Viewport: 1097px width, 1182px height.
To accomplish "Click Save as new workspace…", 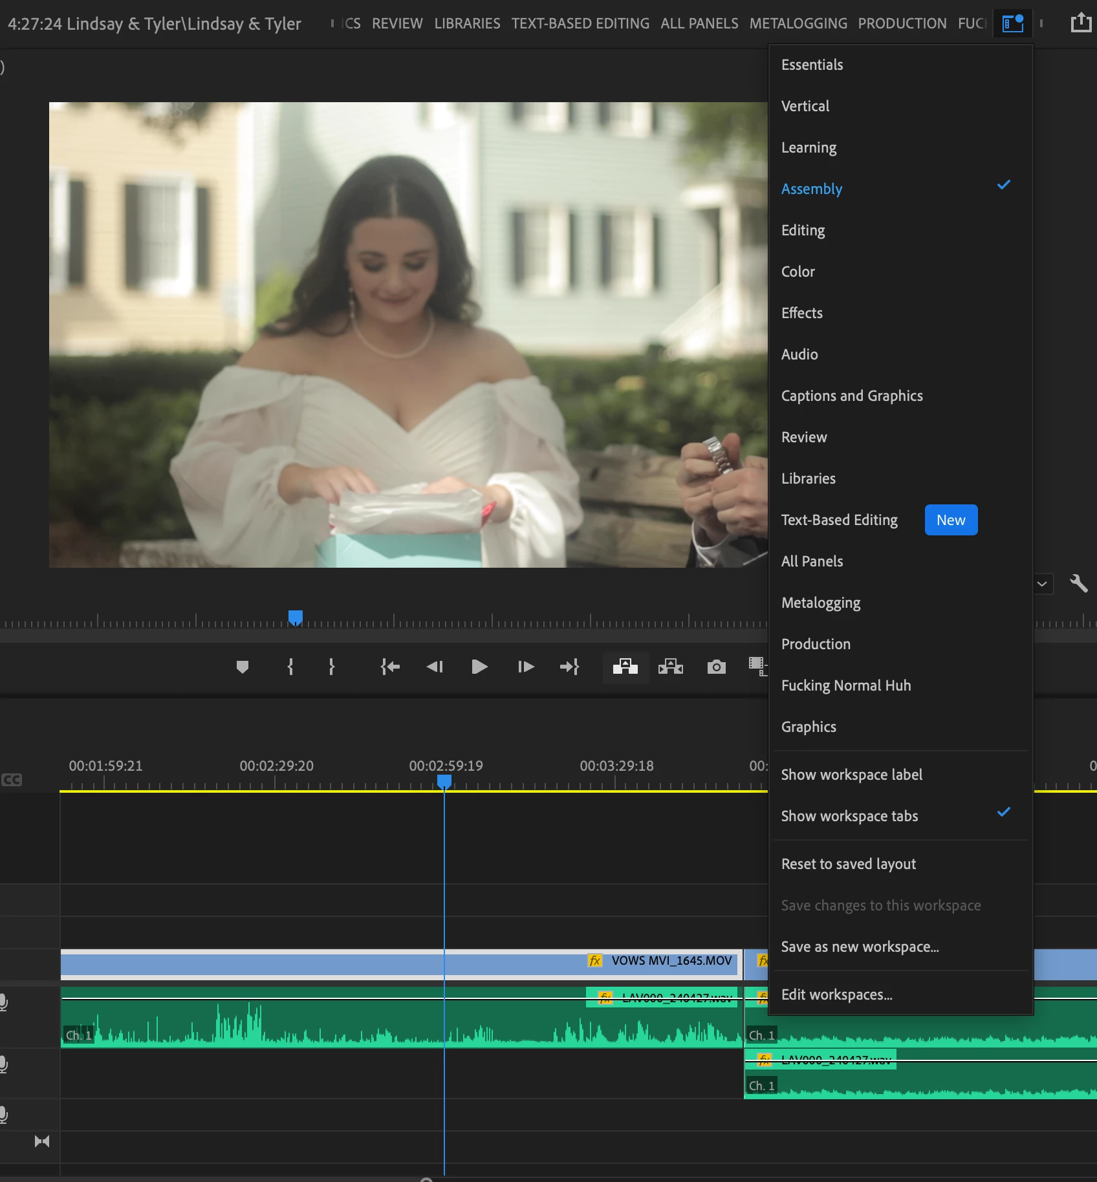I will (x=900, y=947).
